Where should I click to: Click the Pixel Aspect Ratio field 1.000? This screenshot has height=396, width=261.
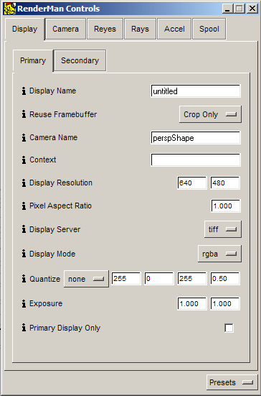[226, 206]
